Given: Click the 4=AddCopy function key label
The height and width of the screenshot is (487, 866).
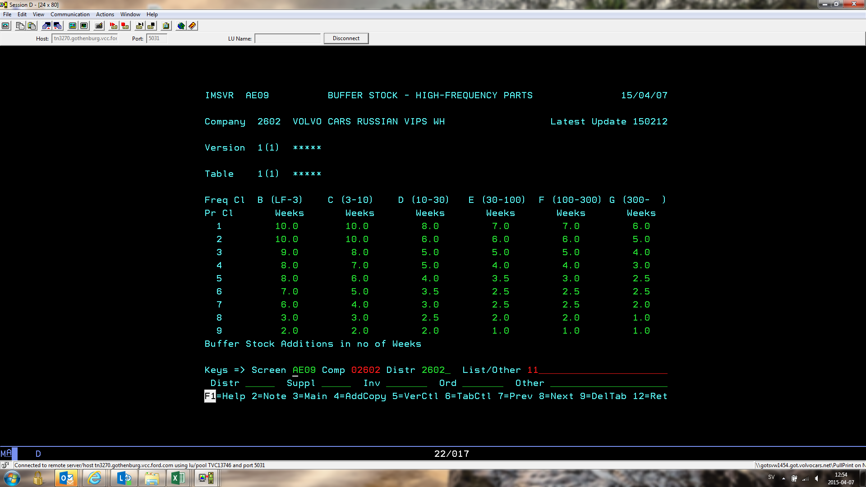Looking at the screenshot, I should (x=360, y=396).
